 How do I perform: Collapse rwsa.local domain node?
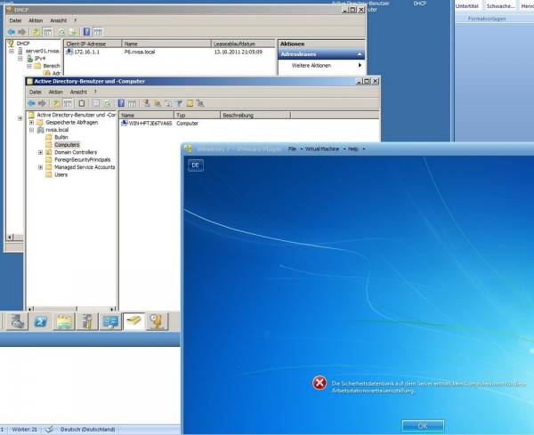click(x=32, y=130)
